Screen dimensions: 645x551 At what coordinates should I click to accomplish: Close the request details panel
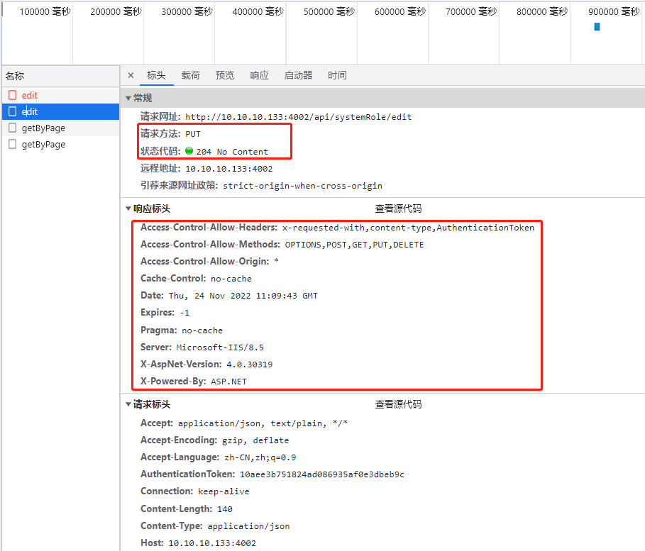pos(131,75)
